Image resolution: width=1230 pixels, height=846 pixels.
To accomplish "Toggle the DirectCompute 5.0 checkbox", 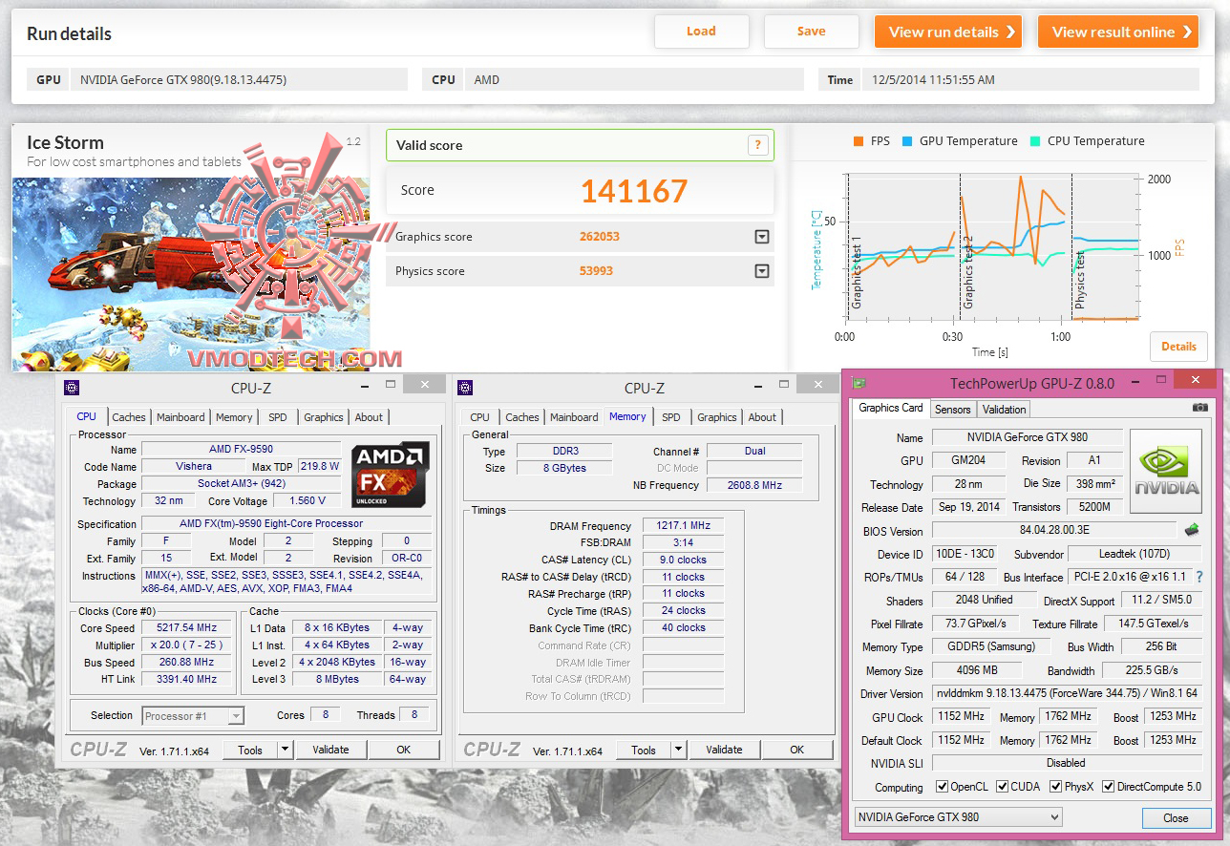I will tap(1109, 787).
